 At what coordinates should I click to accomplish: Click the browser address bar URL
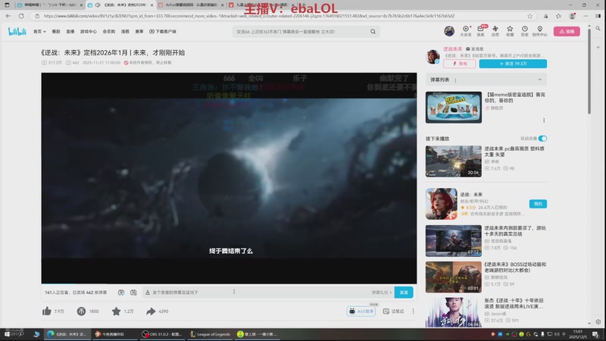[x=248, y=16]
